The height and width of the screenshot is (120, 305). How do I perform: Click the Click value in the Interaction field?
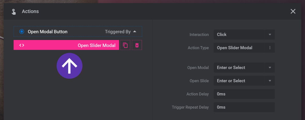click(222, 35)
